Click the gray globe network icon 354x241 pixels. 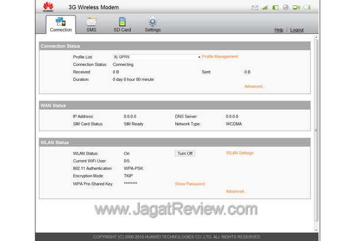click(286, 8)
